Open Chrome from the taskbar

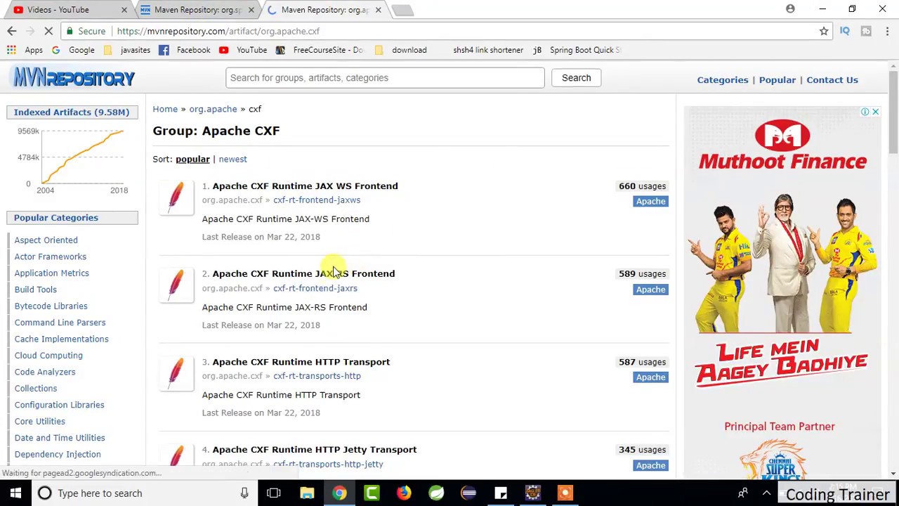pyautogui.click(x=339, y=493)
